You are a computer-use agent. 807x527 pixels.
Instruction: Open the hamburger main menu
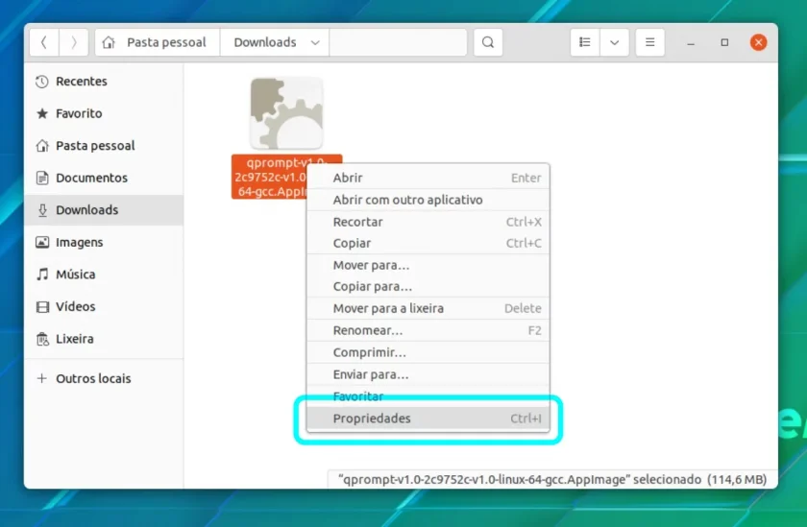click(x=650, y=42)
